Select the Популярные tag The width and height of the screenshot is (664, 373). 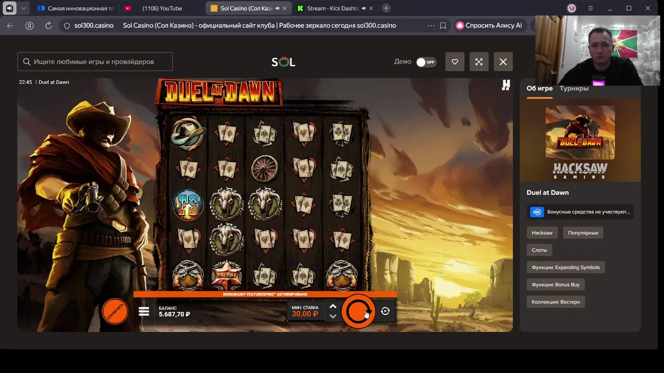(x=583, y=233)
